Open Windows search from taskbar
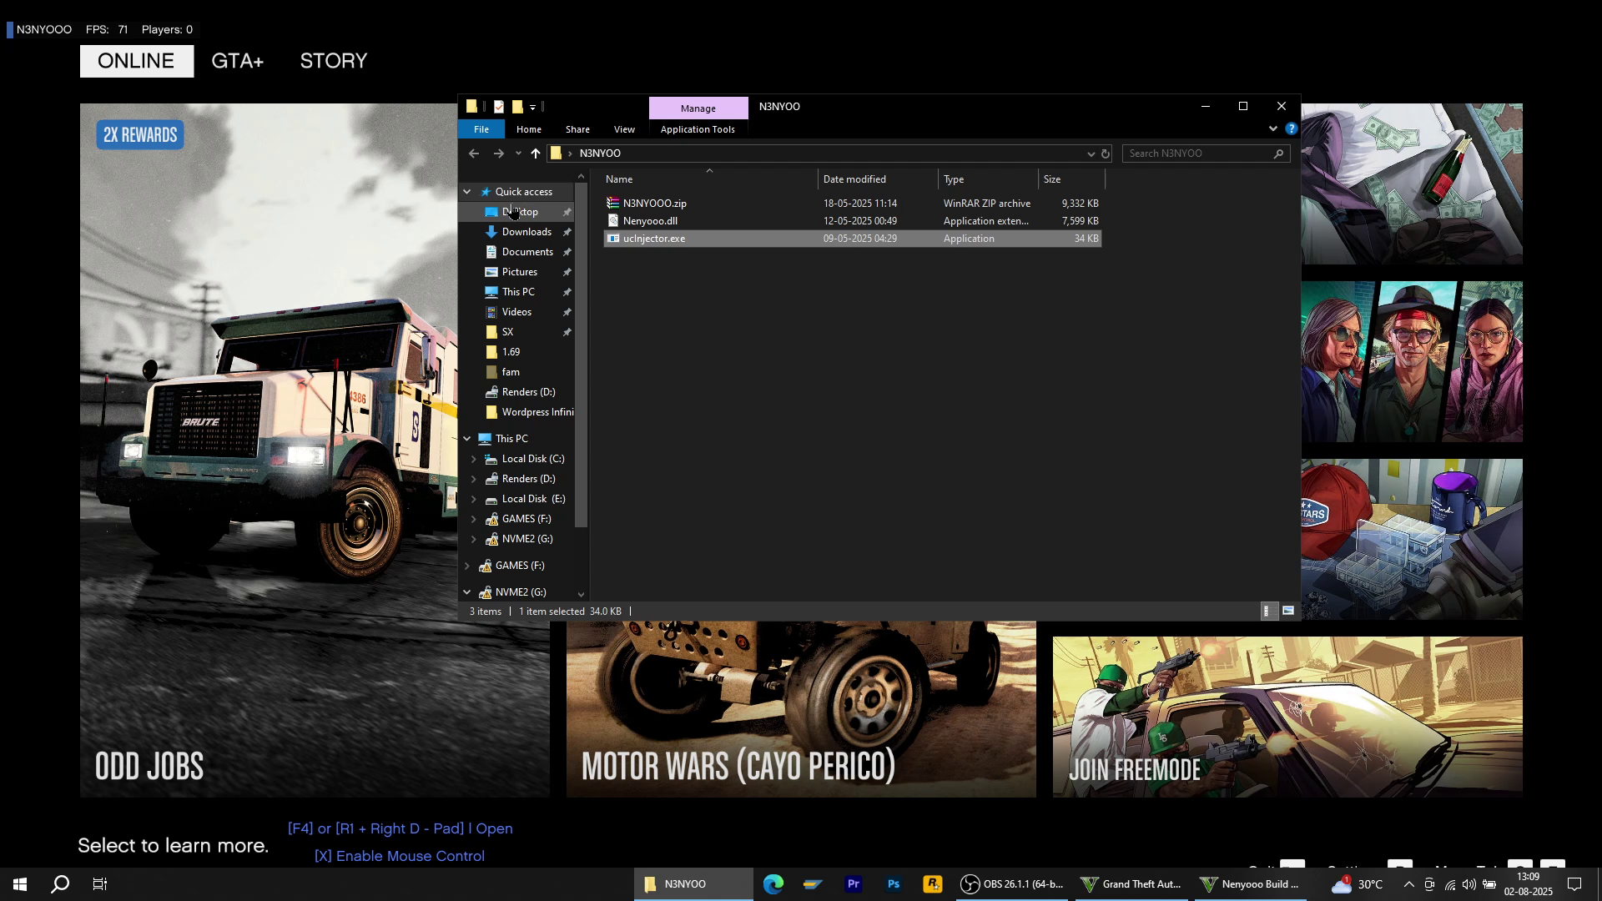Viewport: 1602px width, 901px height. coord(60,884)
